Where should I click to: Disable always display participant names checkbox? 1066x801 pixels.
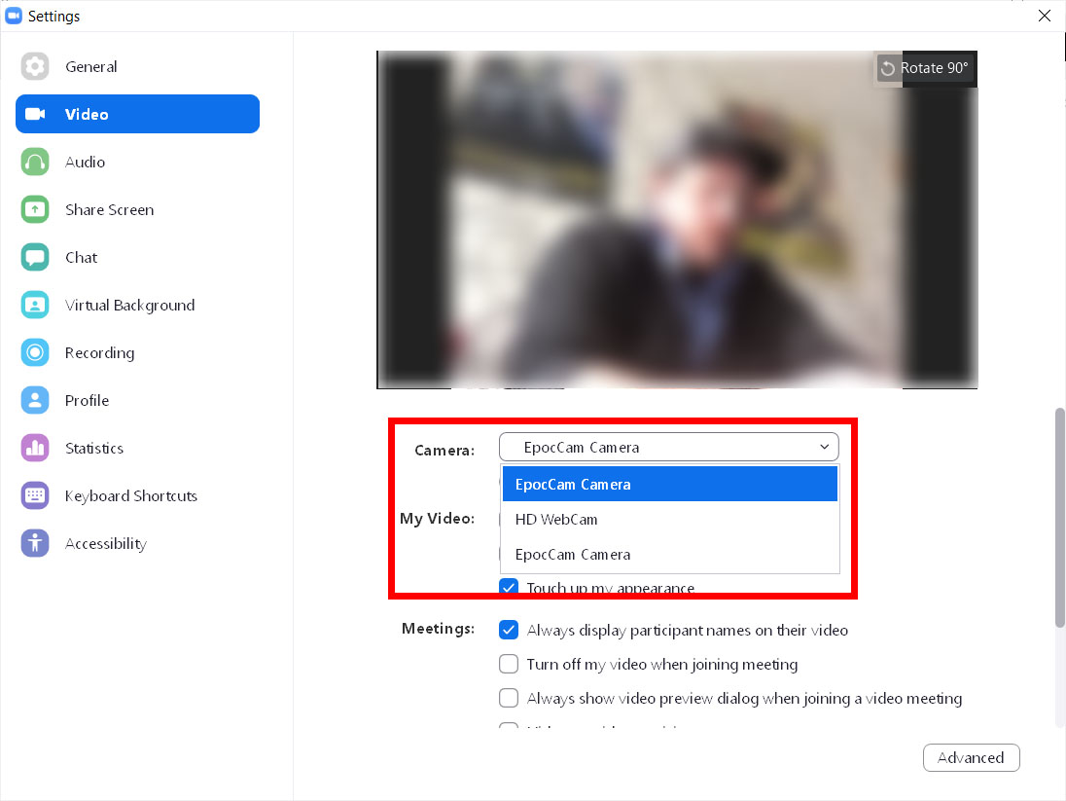coord(509,630)
